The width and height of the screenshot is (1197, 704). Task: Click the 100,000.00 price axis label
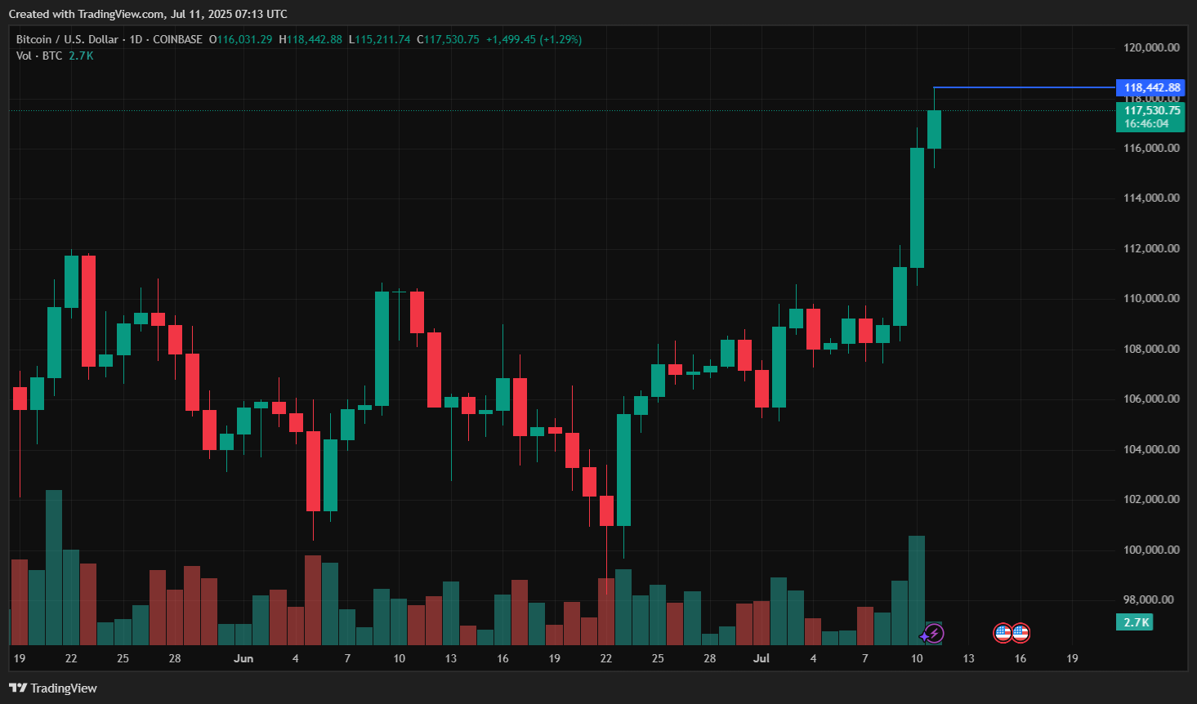pyautogui.click(x=1151, y=550)
